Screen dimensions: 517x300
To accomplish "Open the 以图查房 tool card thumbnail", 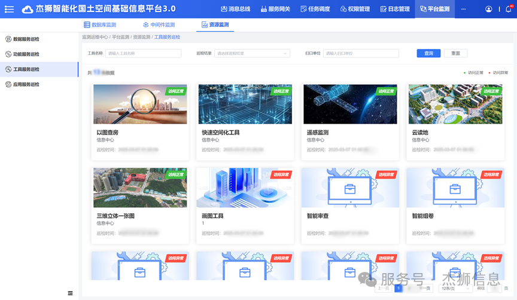I will click(x=140, y=104).
